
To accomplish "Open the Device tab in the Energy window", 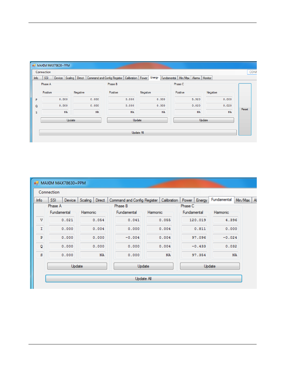I will (58, 78).
